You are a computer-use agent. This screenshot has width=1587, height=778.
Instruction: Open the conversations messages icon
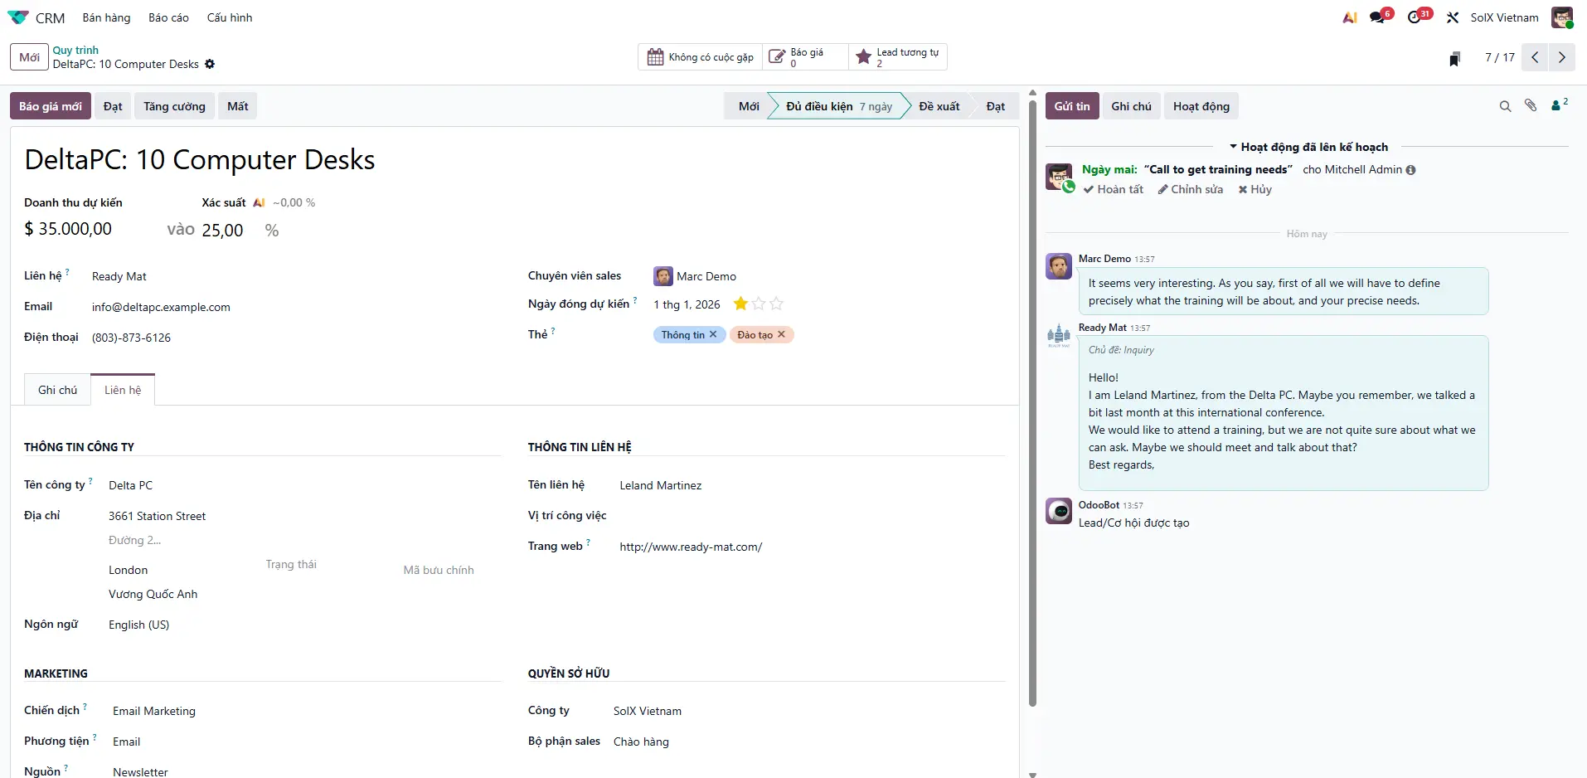coord(1379,17)
